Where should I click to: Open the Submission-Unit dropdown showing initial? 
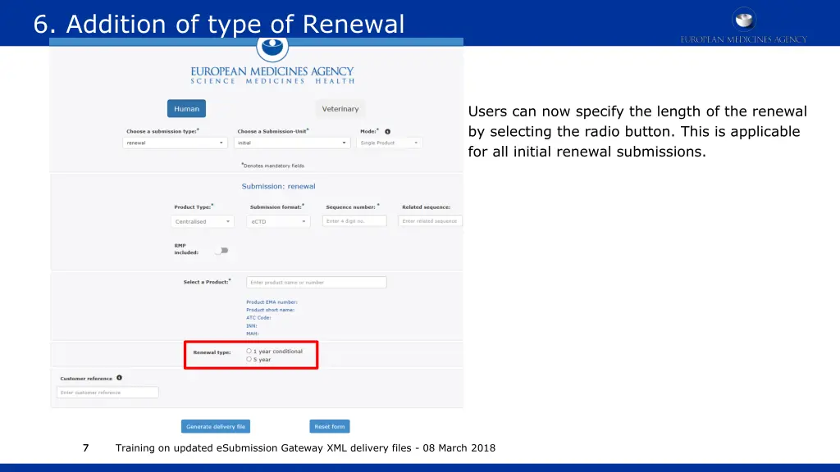[292, 143]
